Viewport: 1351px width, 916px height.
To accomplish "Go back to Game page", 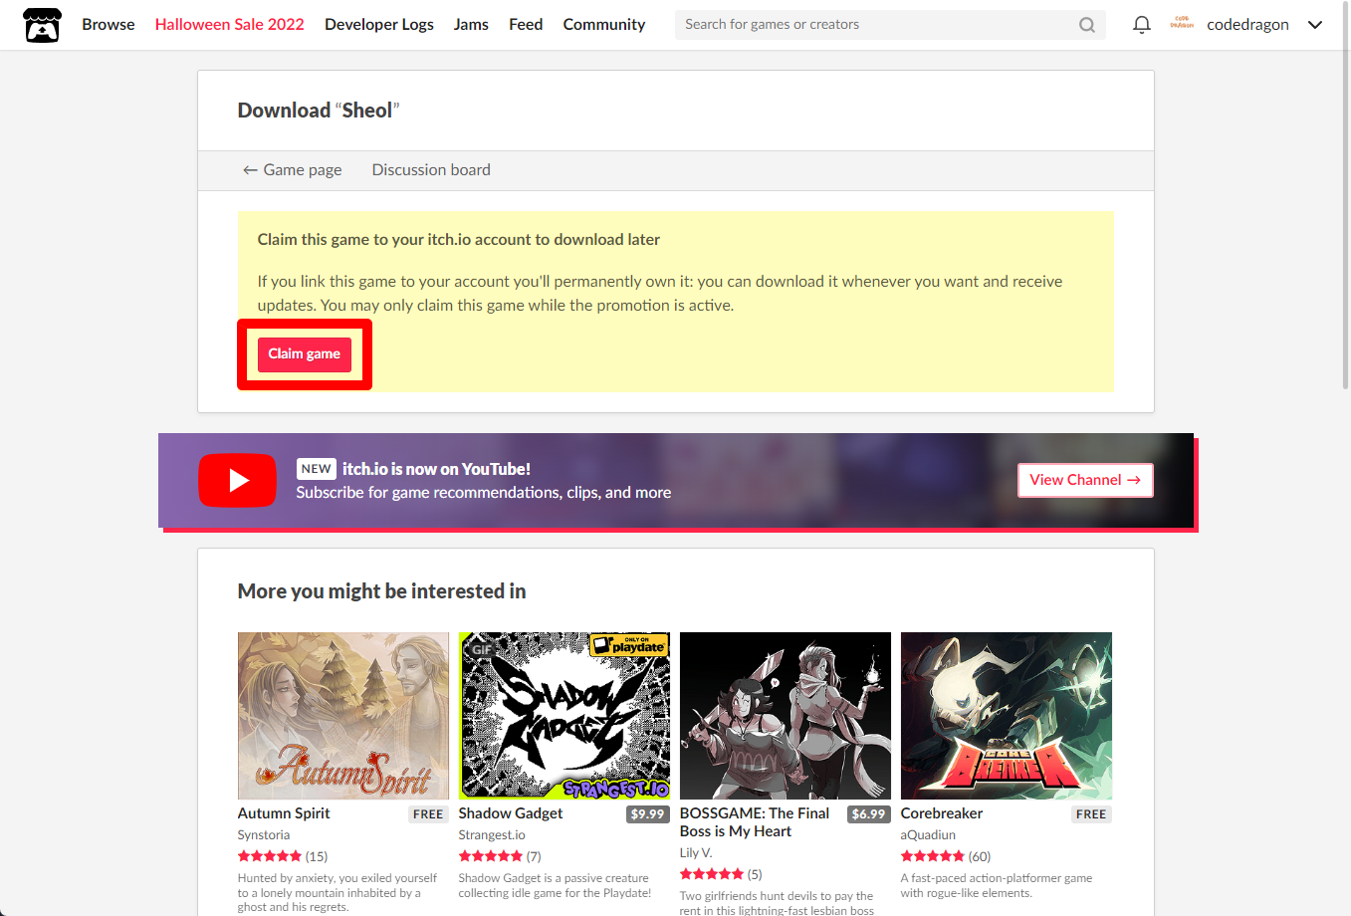I will [293, 170].
